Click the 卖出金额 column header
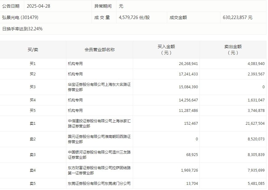Screen dimensions: 268x190 (233, 50)
